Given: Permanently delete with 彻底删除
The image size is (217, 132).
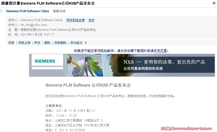Looking at the screenshot, I should [x=60, y=43].
